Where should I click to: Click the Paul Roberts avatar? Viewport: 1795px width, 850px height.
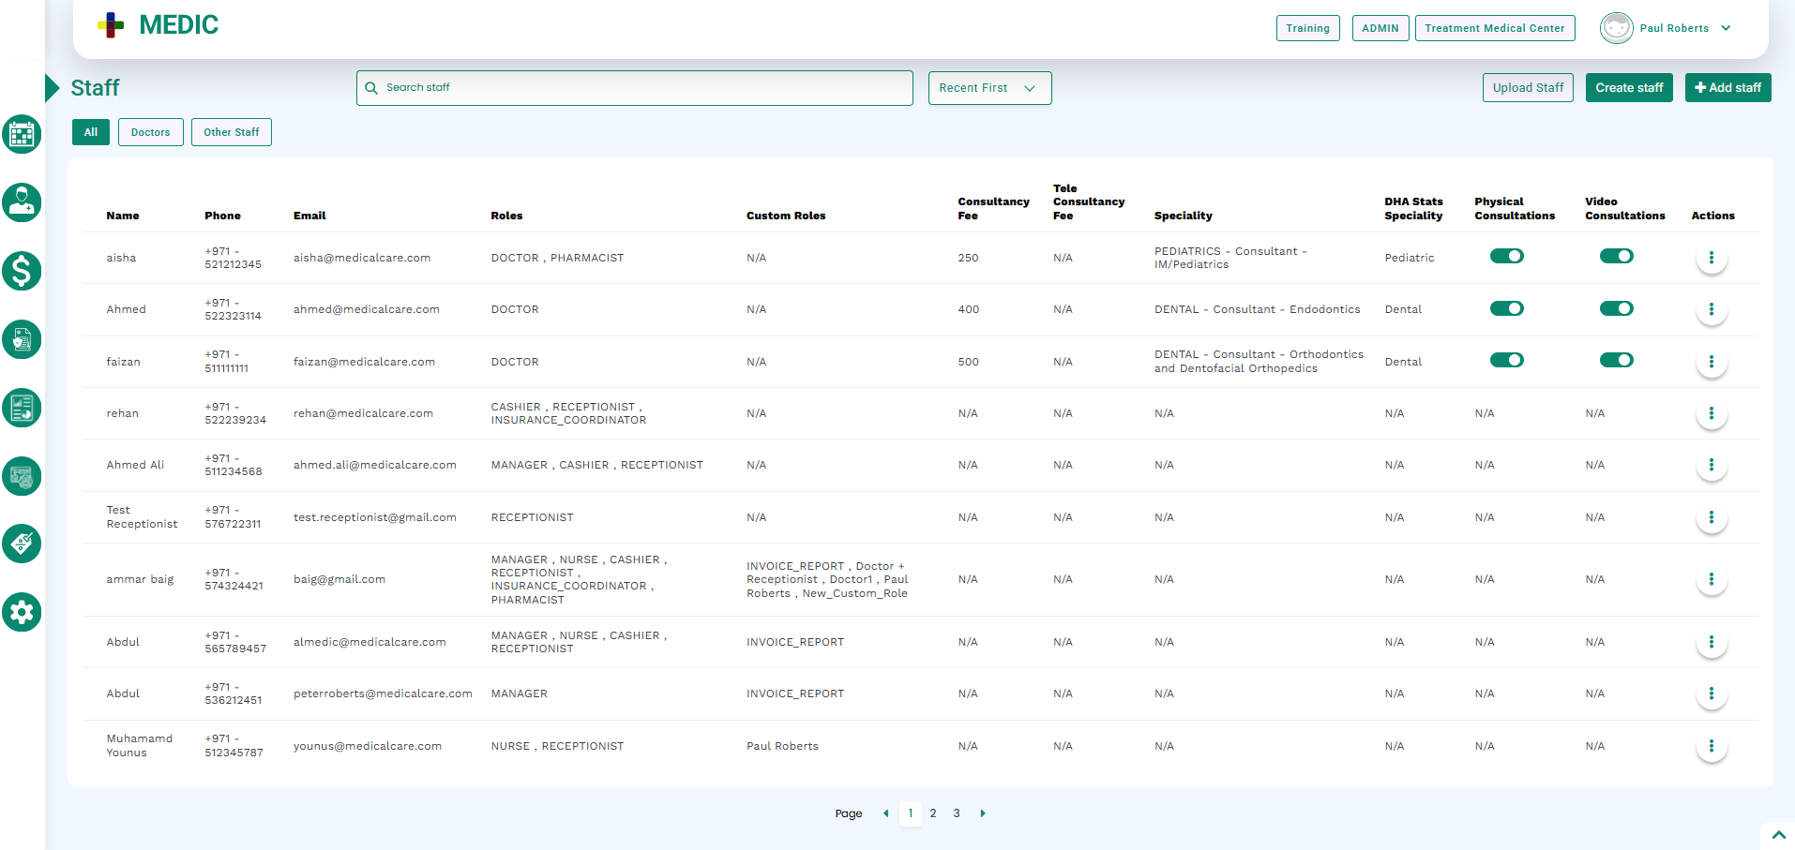1616,28
